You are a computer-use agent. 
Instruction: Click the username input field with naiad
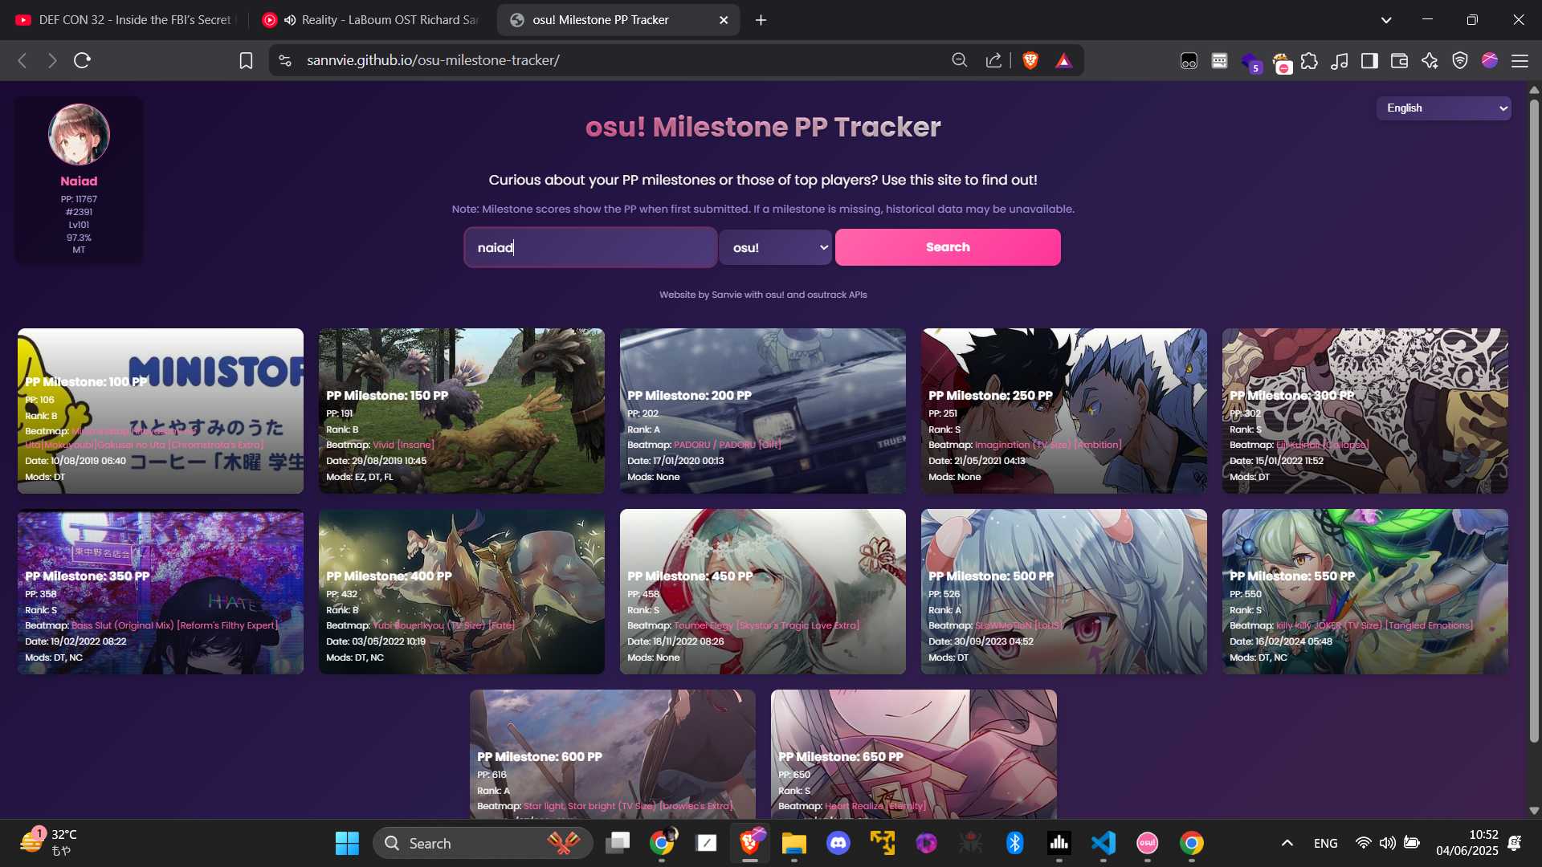click(x=590, y=247)
